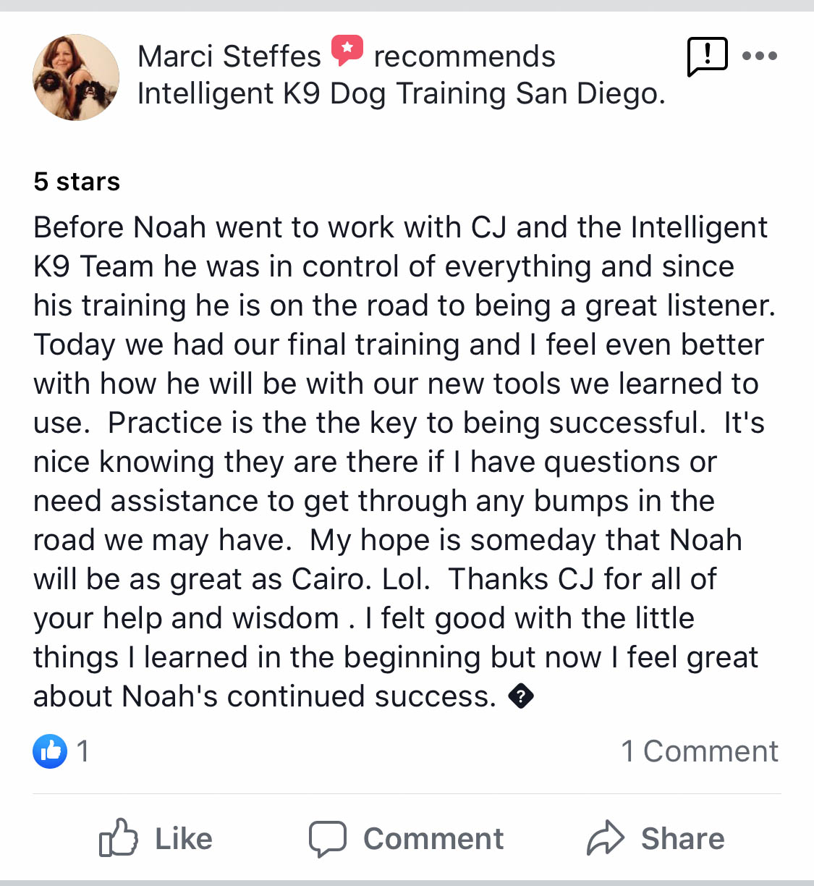
Task: Tap the "5 stars" rating heading
Action: (77, 182)
